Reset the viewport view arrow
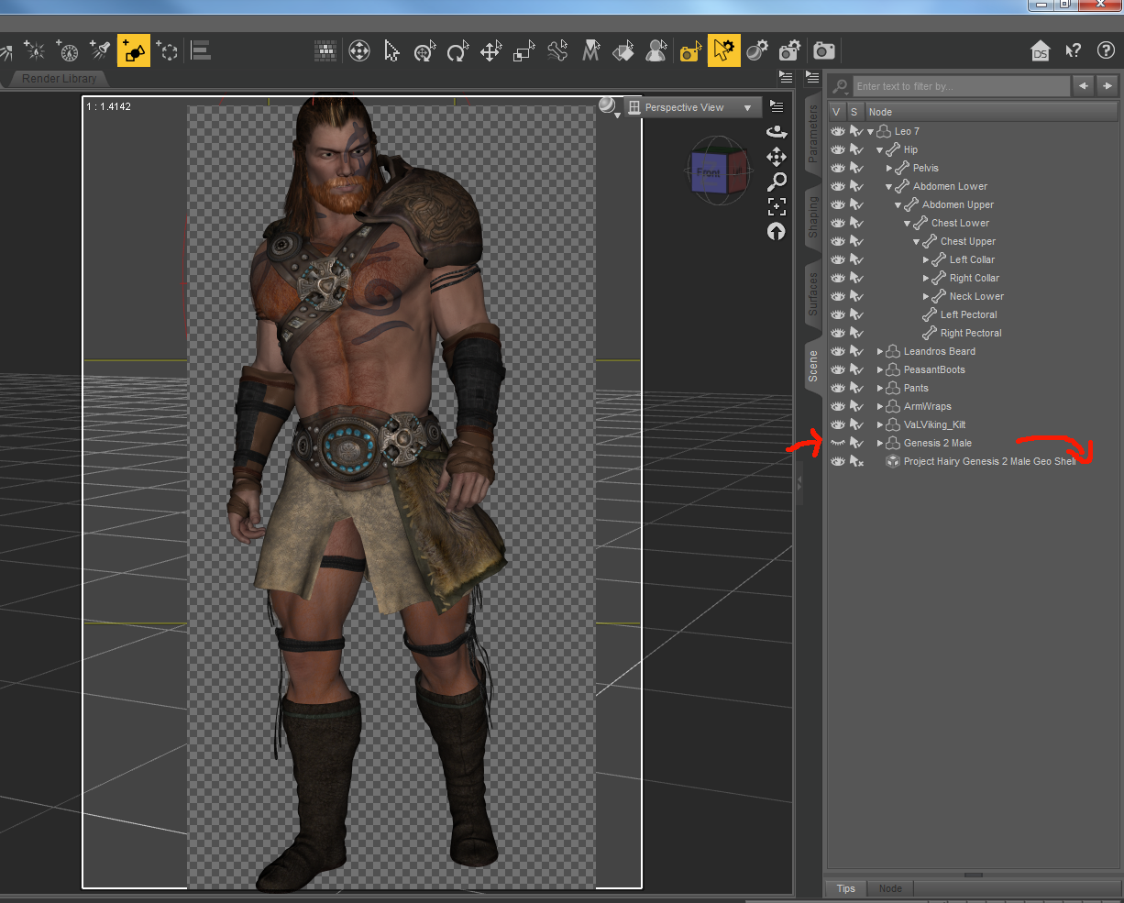The image size is (1124, 903). [777, 232]
